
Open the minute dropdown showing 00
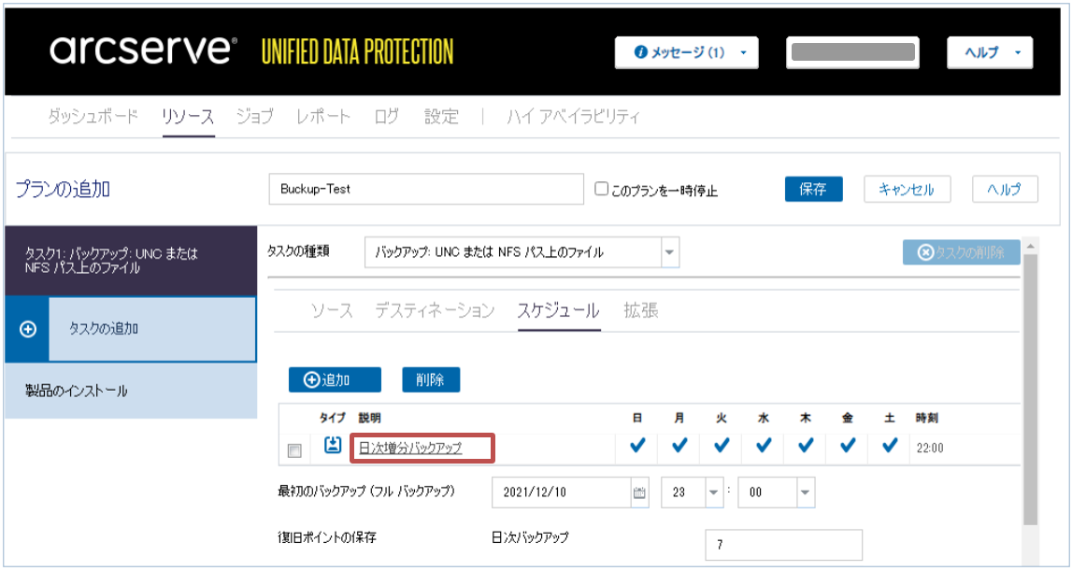point(806,492)
